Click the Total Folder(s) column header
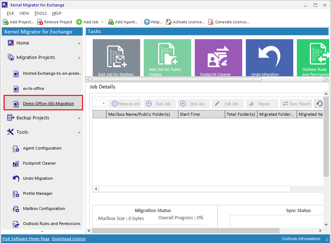Image resolution: width=331 pixels, height=243 pixels. click(241, 114)
